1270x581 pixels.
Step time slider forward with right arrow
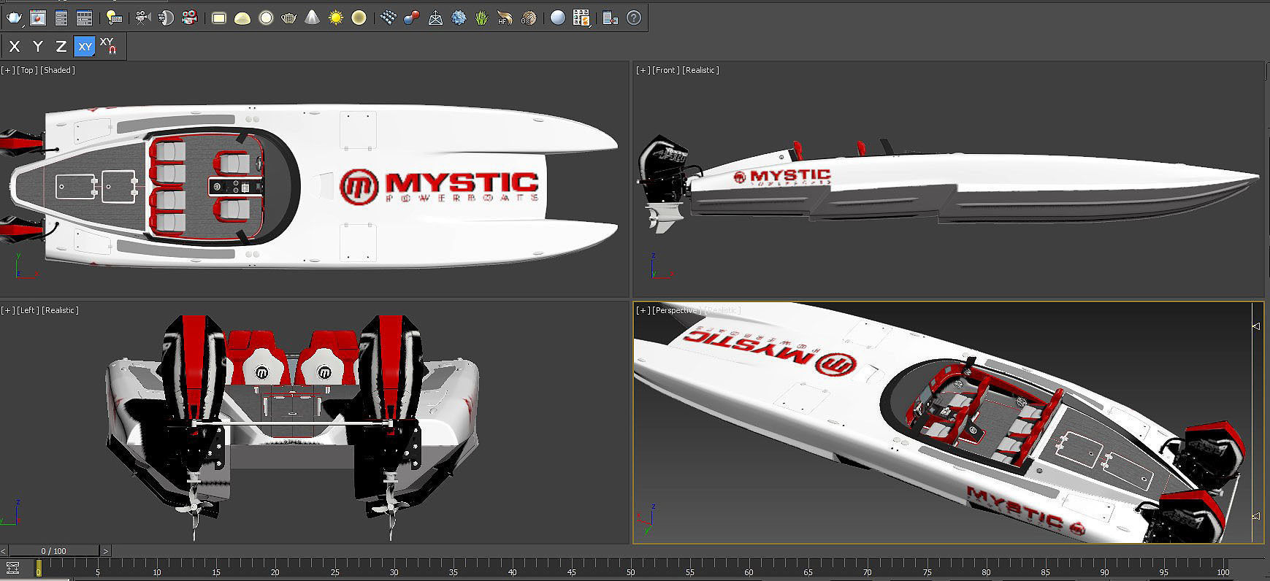105,551
